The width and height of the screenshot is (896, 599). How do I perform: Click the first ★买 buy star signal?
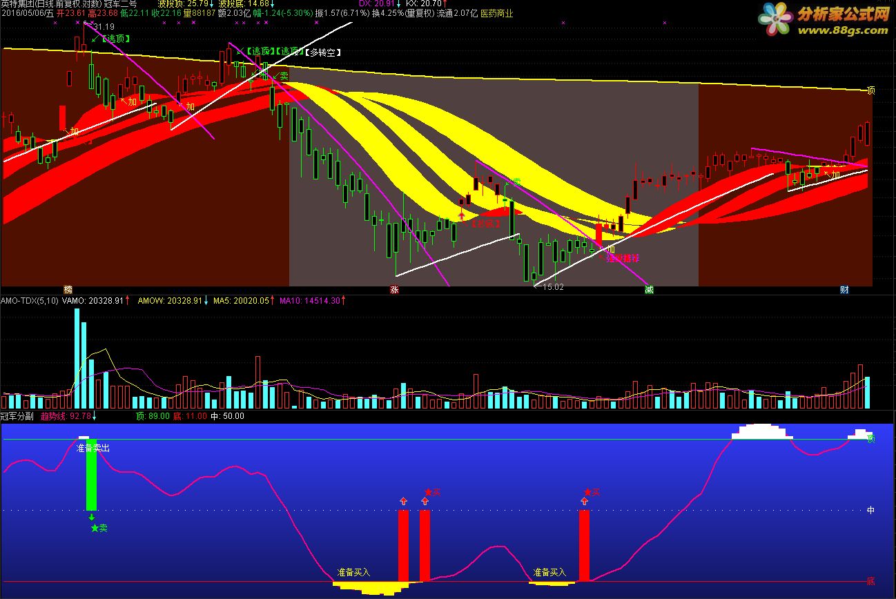432,492
